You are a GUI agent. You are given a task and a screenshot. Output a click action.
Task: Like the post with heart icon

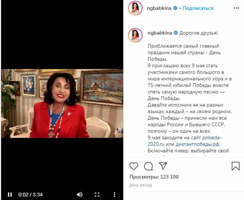134,166
